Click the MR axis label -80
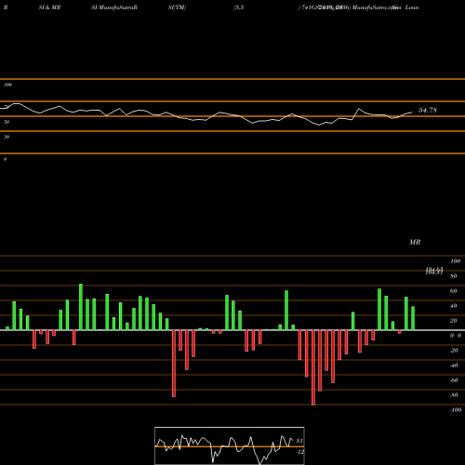 (x=454, y=395)
